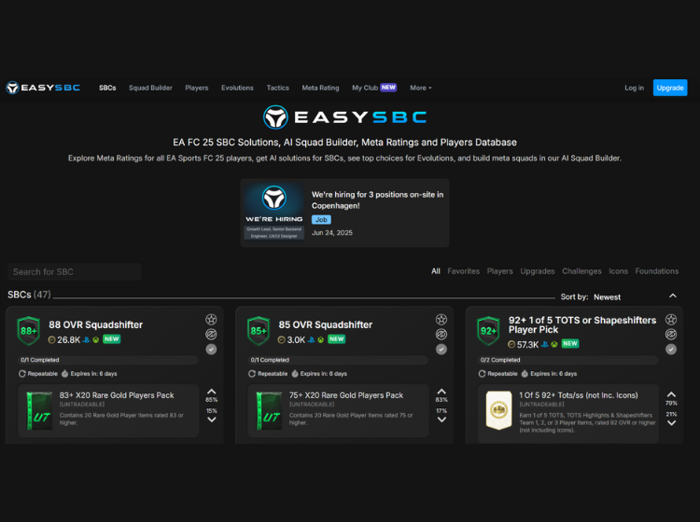The image size is (700, 522).
Task: Favorite the 92+ Player Pick star
Action: coord(671,319)
